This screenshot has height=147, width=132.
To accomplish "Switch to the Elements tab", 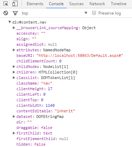I will click(x=35, y=4).
